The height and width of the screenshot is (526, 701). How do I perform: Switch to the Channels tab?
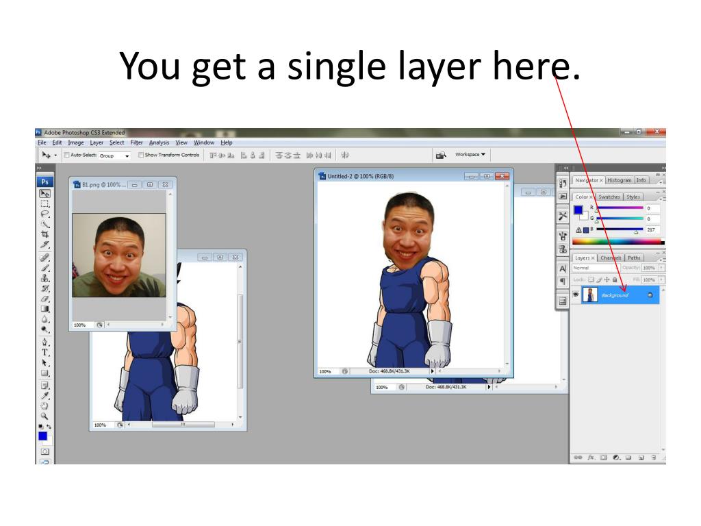611,258
